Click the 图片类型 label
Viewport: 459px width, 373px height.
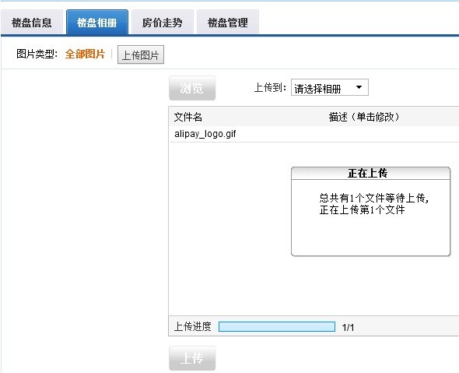click(37, 54)
